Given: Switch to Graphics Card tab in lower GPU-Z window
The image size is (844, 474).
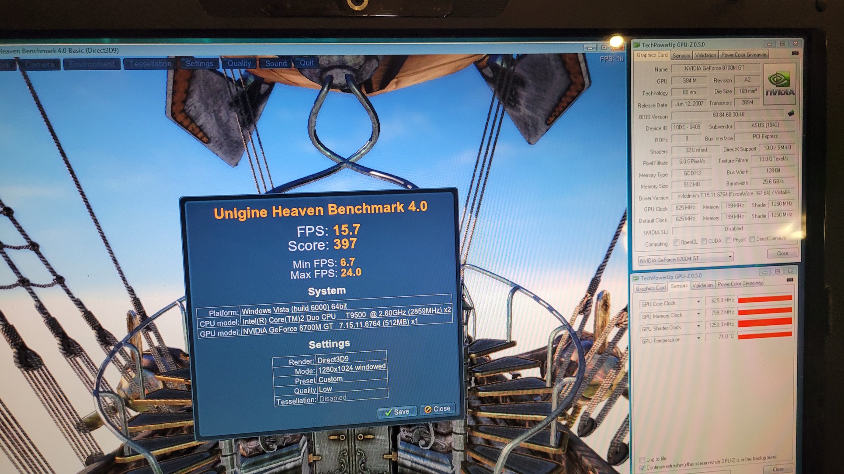Looking at the screenshot, I should [x=650, y=288].
